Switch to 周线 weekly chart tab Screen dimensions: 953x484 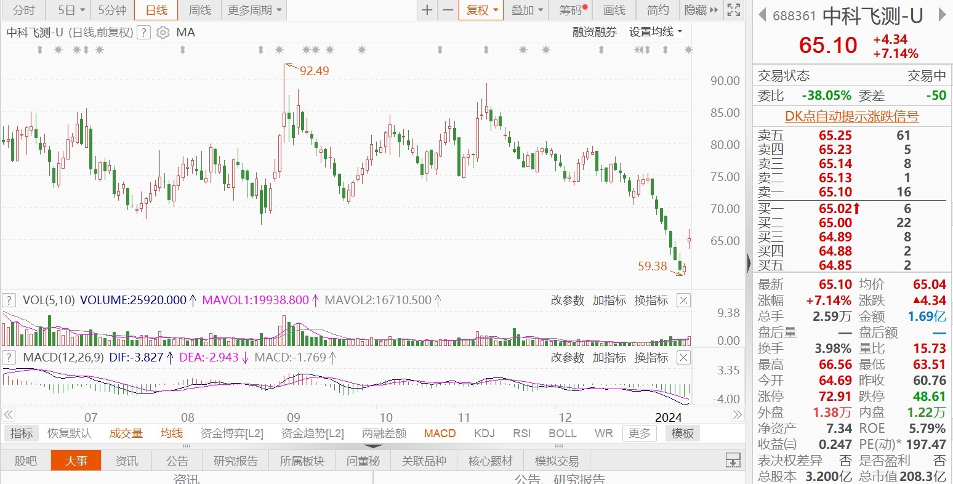click(x=200, y=10)
